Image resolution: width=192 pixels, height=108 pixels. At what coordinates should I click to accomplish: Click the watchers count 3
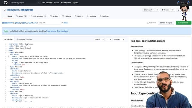pyautogui.click(x=157, y=10)
